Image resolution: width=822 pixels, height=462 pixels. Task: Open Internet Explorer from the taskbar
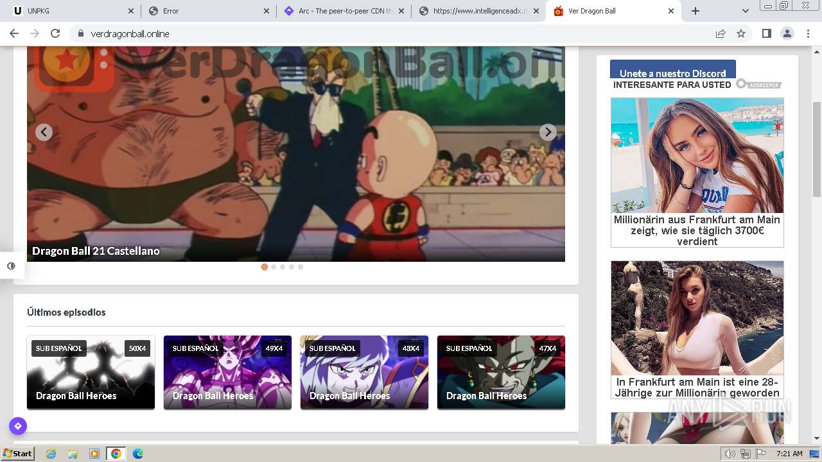click(51, 454)
